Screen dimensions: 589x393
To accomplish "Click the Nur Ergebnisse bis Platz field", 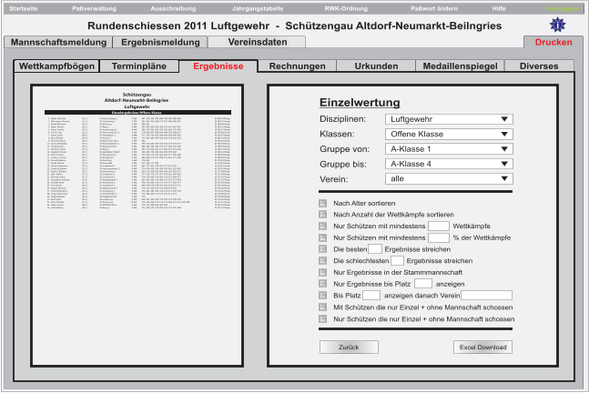I will [423, 284].
